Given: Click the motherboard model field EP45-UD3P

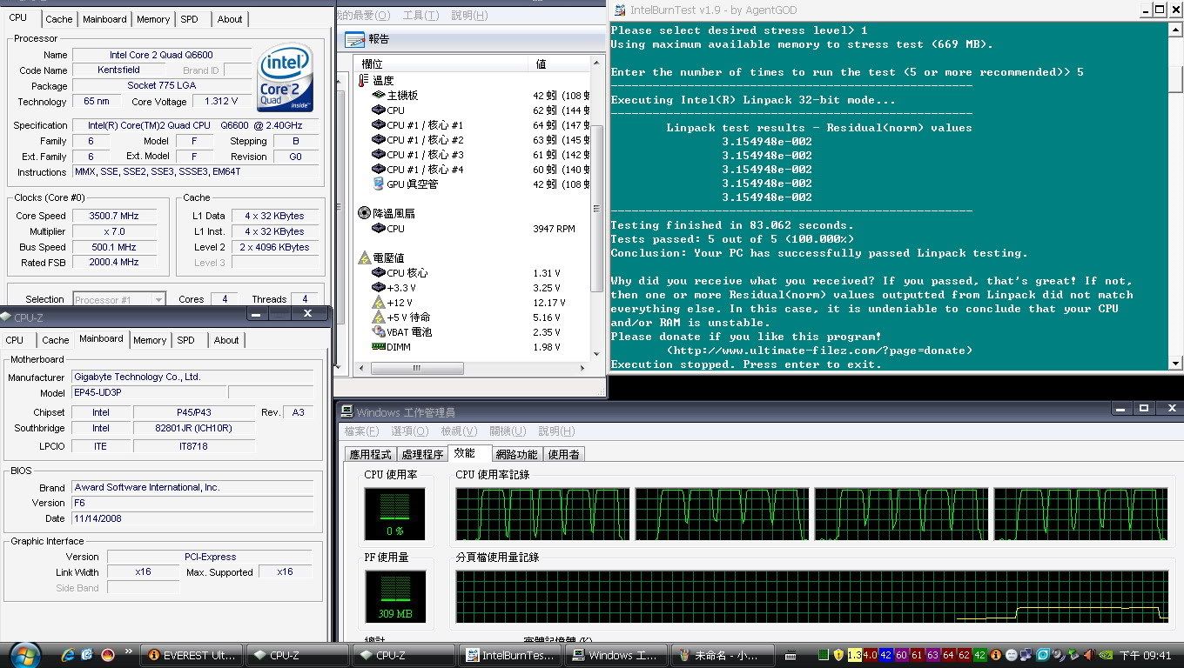Looking at the screenshot, I should click(149, 393).
